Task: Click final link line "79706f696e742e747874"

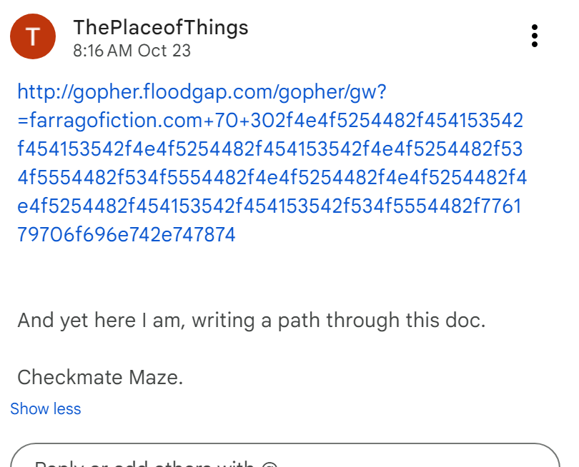Action: (x=127, y=234)
